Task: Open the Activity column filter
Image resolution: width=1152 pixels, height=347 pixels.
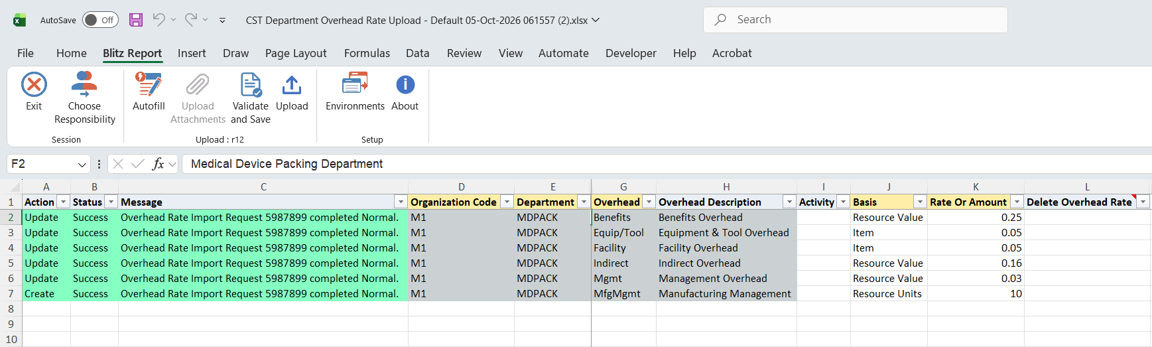Action: (843, 202)
